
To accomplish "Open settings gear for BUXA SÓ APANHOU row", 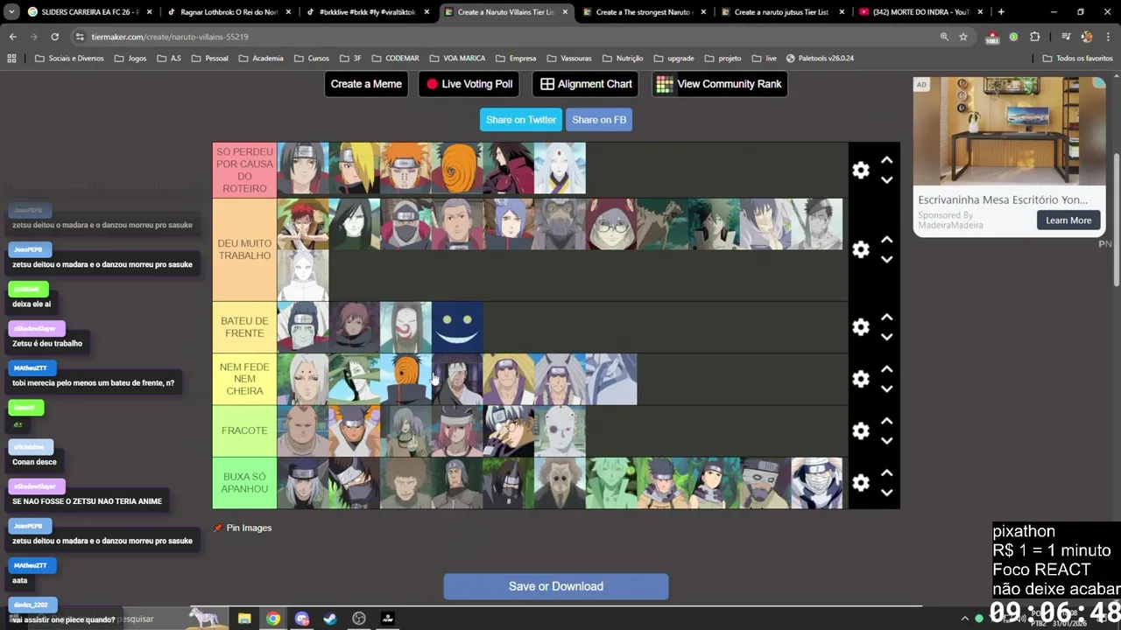I will coord(861,482).
